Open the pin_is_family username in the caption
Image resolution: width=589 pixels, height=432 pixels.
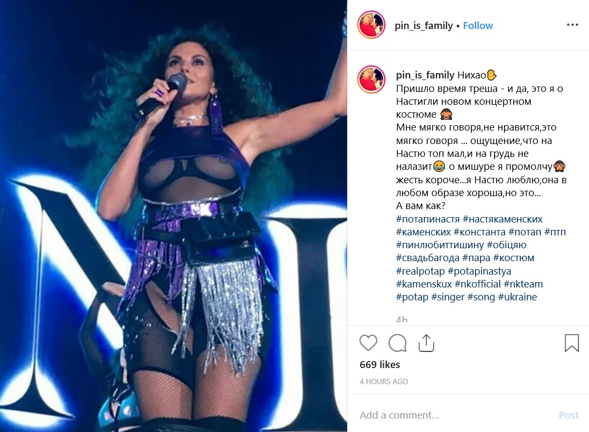point(425,75)
